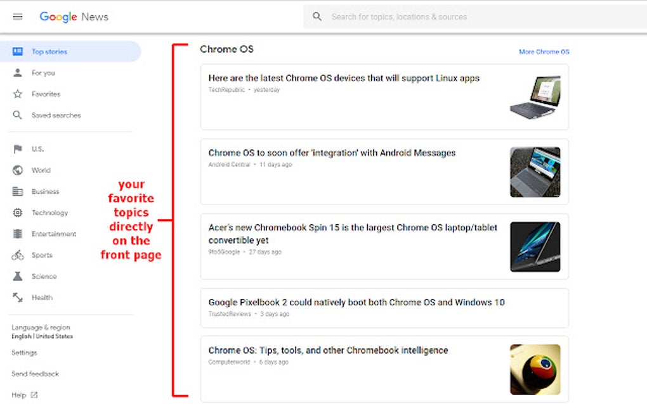This screenshot has height=404, width=647.
Task: Click the TechRepublic source label
Action: click(x=226, y=90)
